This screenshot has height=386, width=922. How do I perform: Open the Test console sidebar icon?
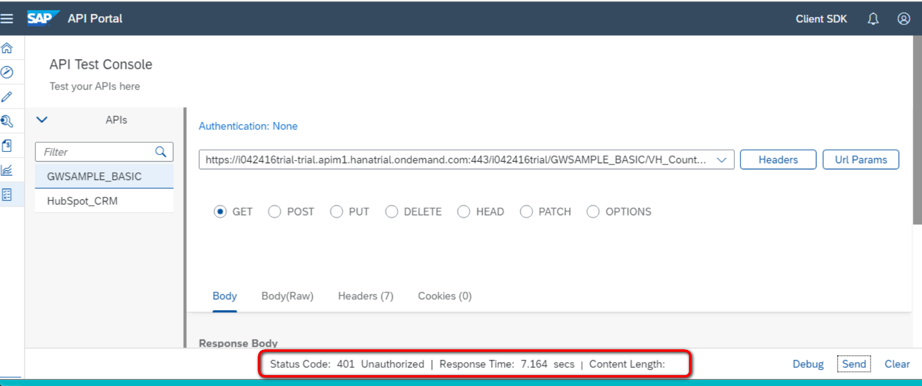[x=7, y=195]
